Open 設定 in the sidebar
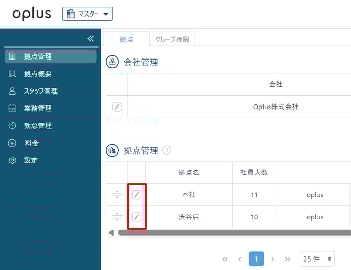Viewport: 351px width, 270px height. [x=31, y=160]
